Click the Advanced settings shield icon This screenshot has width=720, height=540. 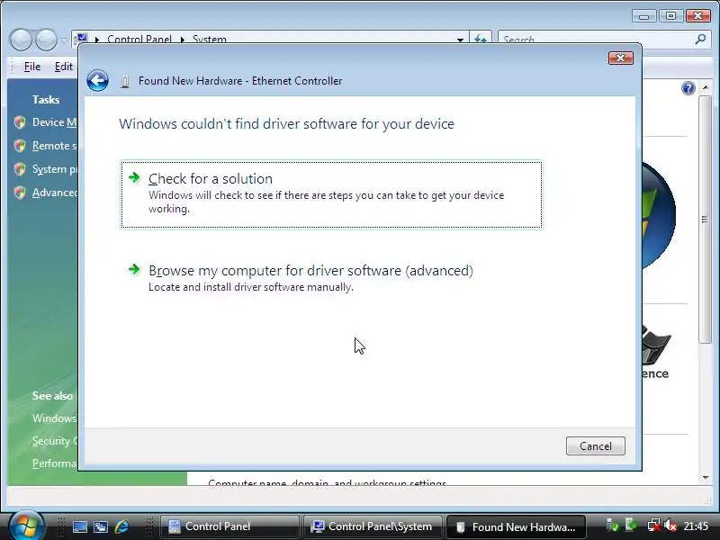[20, 193]
